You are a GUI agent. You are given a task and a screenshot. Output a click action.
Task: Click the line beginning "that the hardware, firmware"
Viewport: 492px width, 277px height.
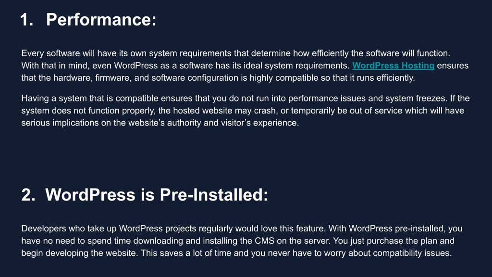click(x=218, y=78)
